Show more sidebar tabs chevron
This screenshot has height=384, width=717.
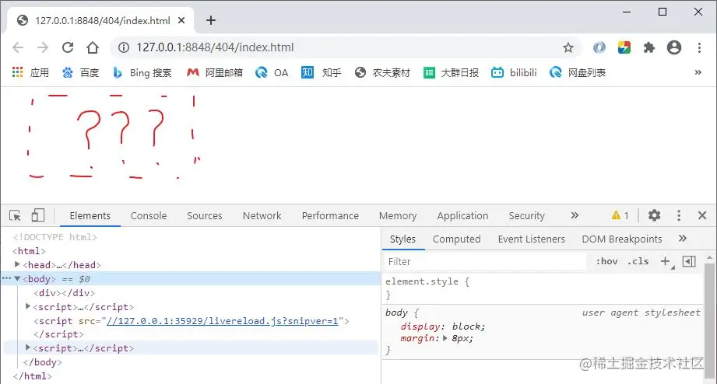click(x=682, y=239)
